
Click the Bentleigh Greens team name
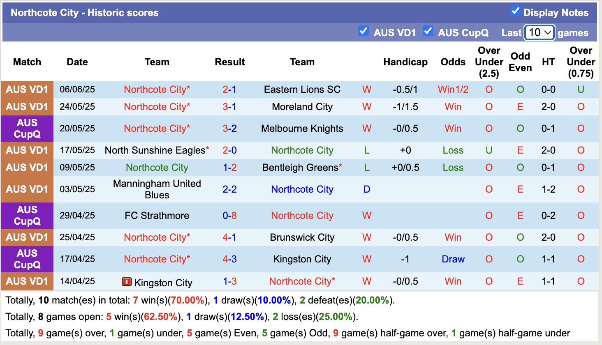pos(300,168)
